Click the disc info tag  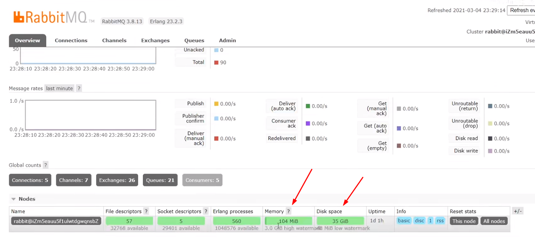click(x=419, y=221)
